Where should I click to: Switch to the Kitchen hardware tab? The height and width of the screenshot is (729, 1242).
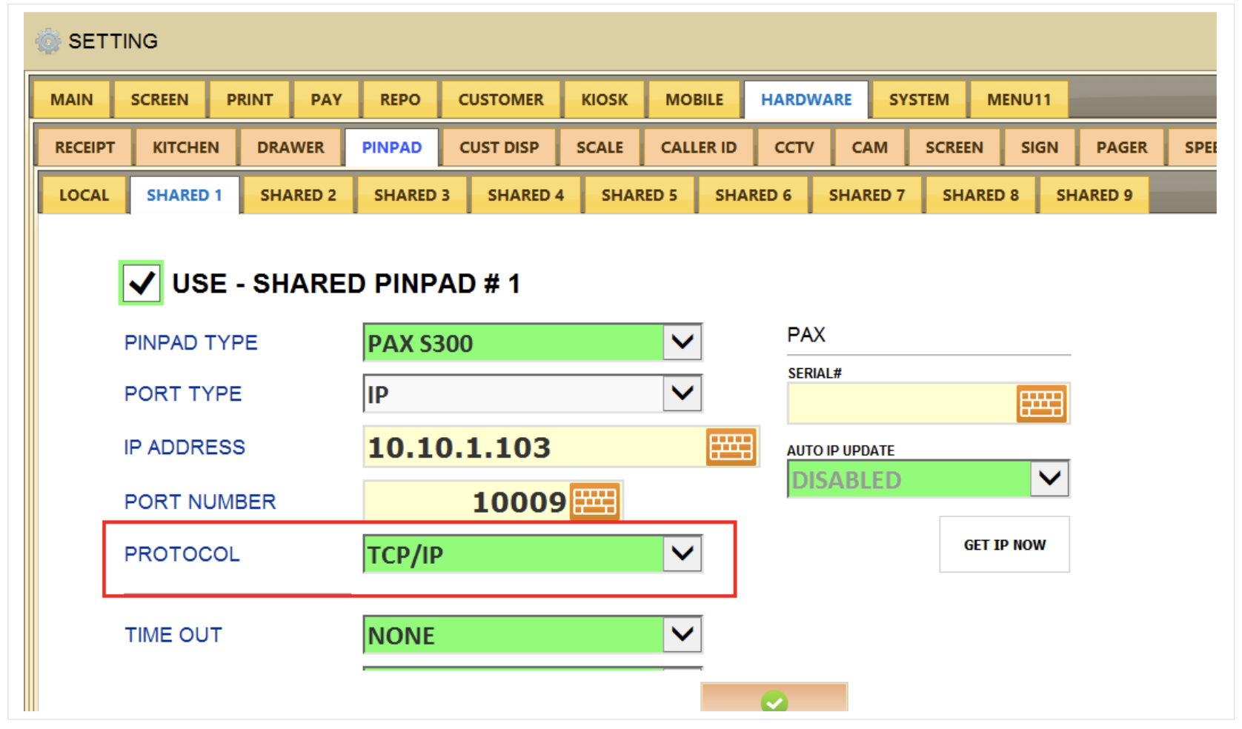pyautogui.click(x=185, y=147)
